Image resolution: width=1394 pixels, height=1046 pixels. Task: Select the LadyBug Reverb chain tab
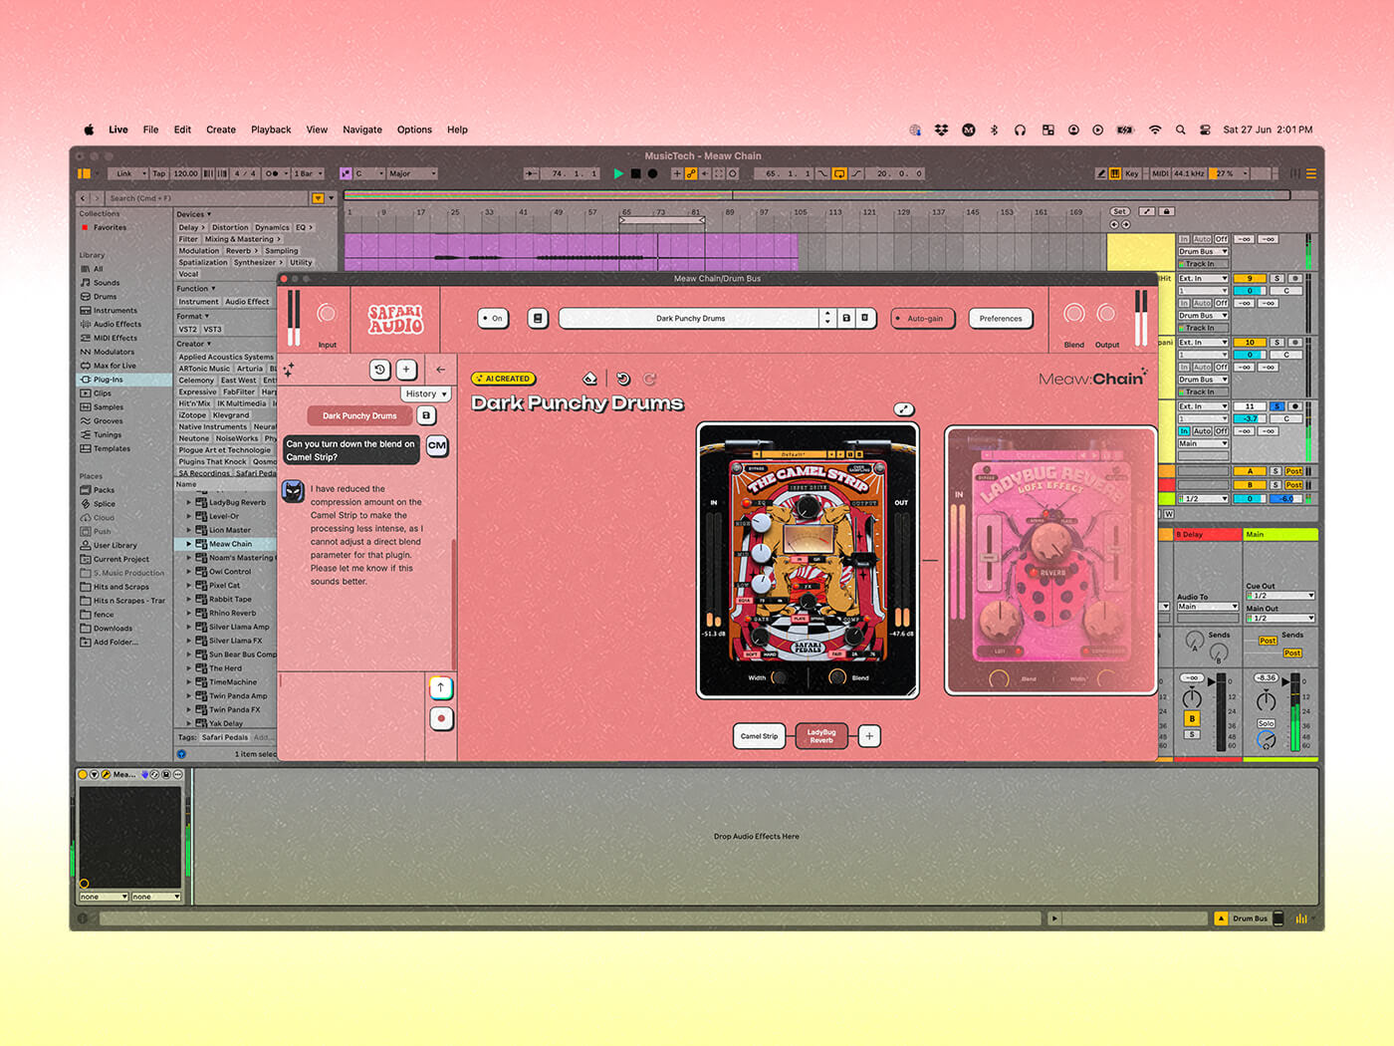point(821,736)
